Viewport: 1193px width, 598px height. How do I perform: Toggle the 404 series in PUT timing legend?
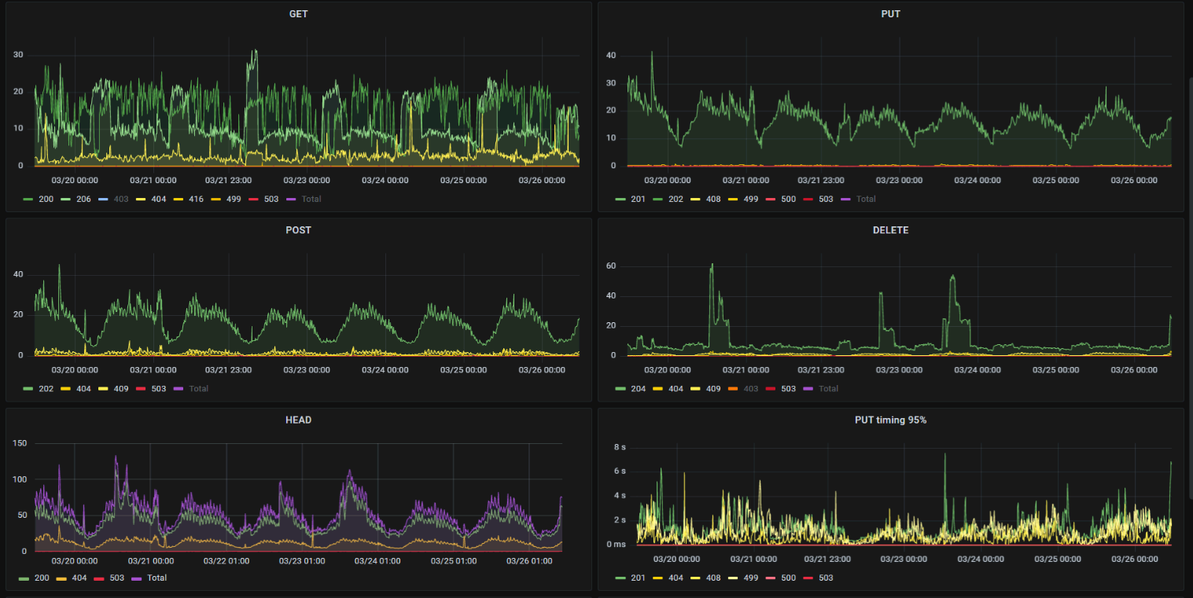[676, 578]
